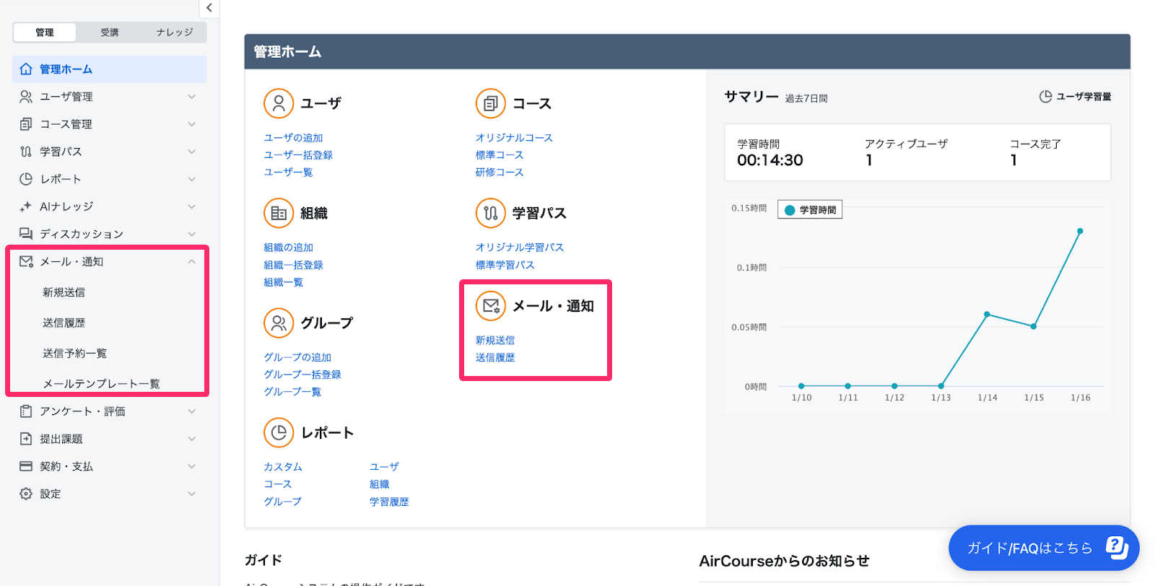Click the AIナレッジ sparkle icon in sidebar
Viewport: 1155px width, 586px height.
coord(26,206)
